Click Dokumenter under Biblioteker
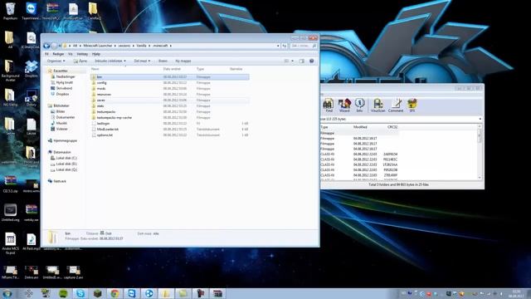The width and height of the screenshot is (531, 299). point(66,117)
